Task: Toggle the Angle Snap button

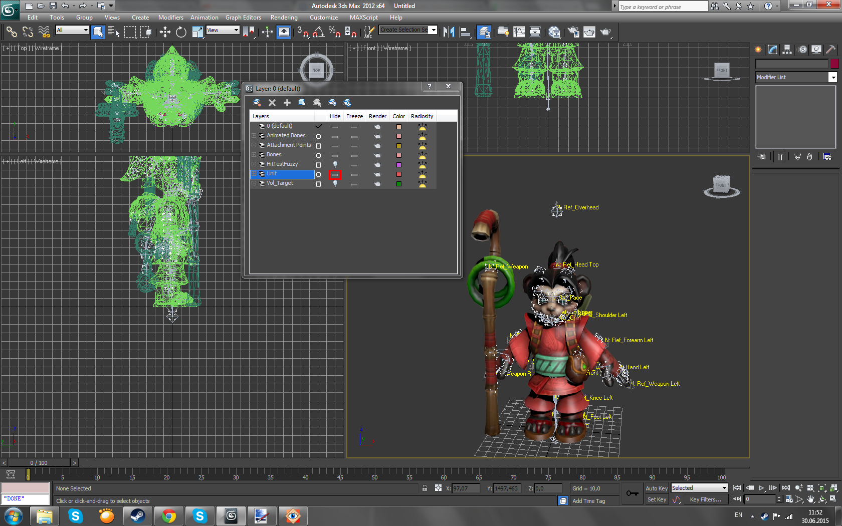Action: [x=318, y=32]
